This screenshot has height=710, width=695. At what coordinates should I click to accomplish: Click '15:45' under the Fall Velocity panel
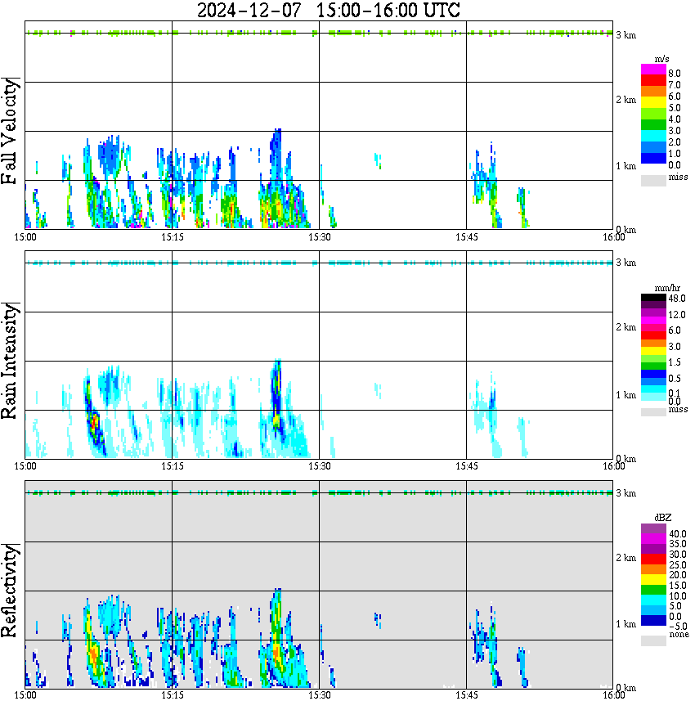(x=466, y=237)
